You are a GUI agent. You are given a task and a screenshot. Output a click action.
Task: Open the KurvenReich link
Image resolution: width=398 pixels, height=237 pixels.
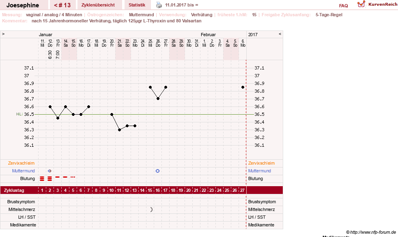383,4
